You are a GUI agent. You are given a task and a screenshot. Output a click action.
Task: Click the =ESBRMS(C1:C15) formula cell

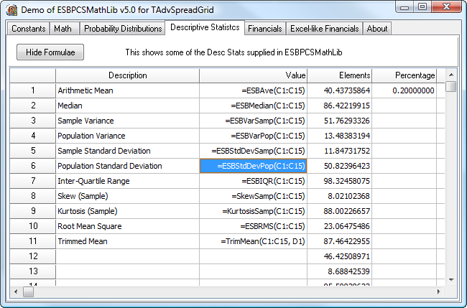253,226
